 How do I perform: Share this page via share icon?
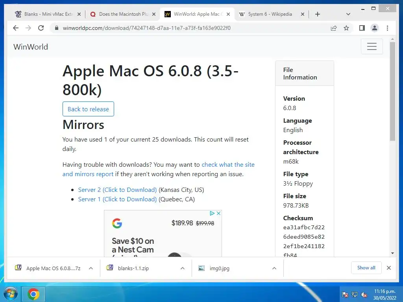334,28
